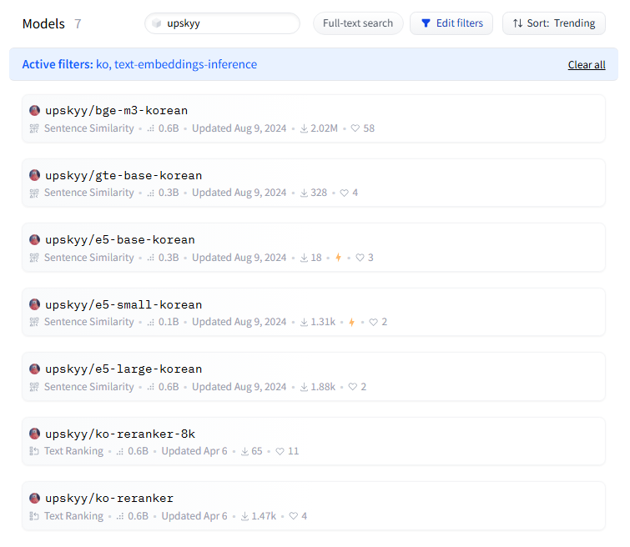This screenshot has width=630, height=547.
Task: Click the 'ko, text-embeddings-inference' filter text
Action: point(176,64)
